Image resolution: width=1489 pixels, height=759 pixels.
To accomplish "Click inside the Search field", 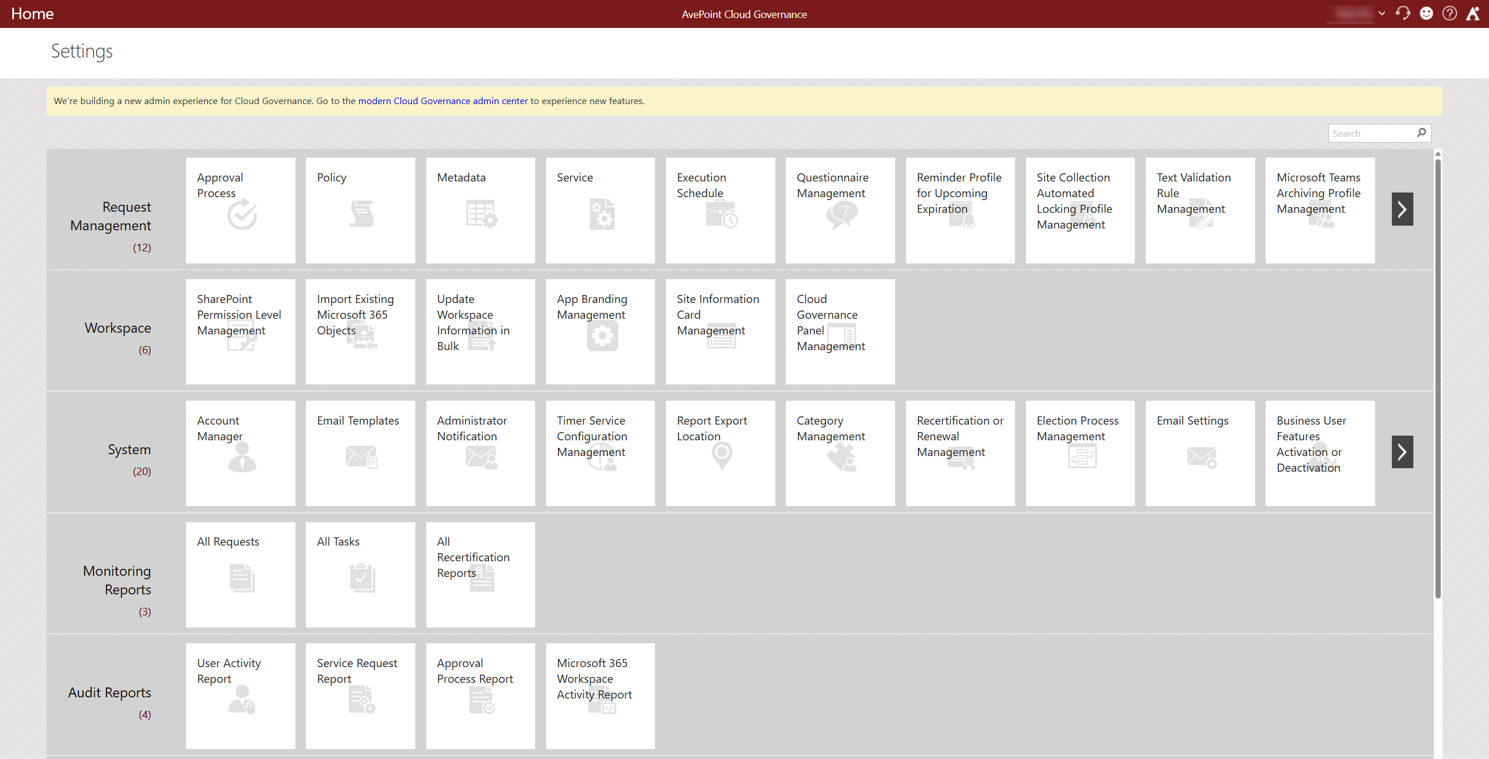I will pyautogui.click(x=1373, y=133).
